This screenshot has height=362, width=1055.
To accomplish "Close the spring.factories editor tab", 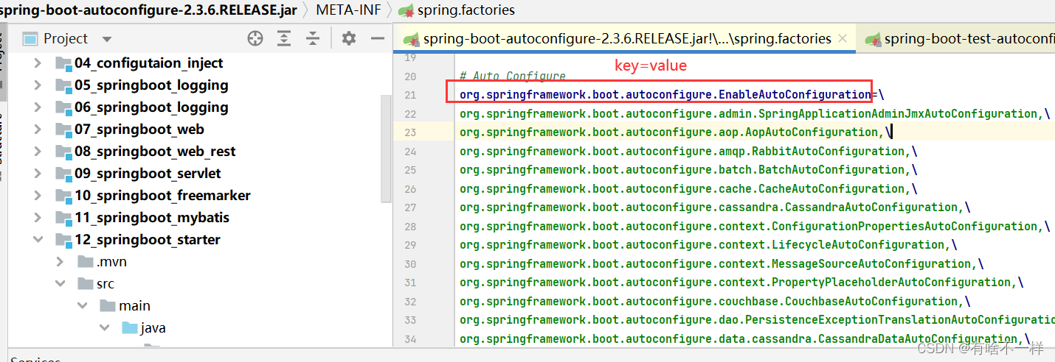I will click(x=843, y=39).
